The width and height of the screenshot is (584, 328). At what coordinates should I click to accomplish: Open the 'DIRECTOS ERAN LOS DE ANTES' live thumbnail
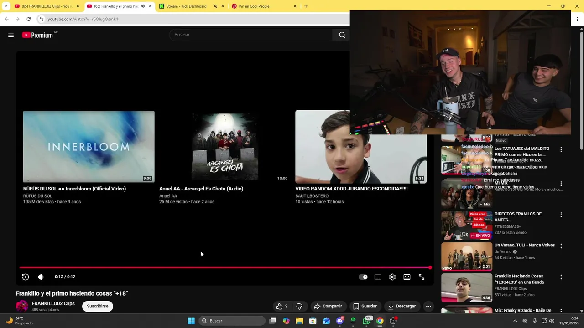tap(467, 225)
